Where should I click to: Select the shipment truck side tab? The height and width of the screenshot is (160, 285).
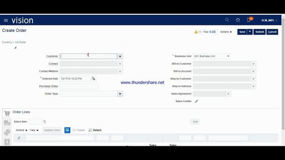tap(7, 123)
